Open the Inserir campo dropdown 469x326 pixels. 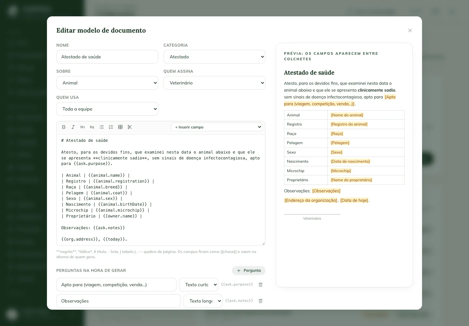[217, 127]
